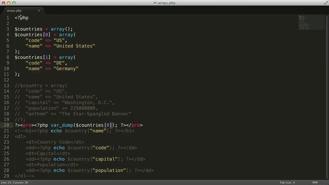Click the minimap code preview
Viewport: 329px width, 185px height.
click(312, 22)
